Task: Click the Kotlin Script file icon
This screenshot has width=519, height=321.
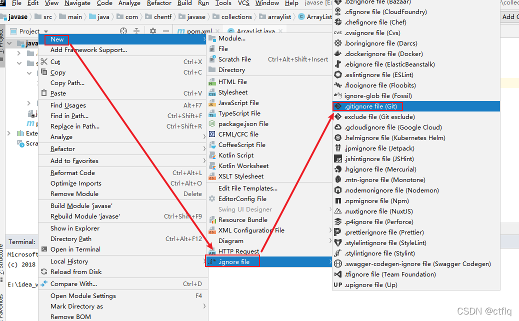Action: pos(212,155)
